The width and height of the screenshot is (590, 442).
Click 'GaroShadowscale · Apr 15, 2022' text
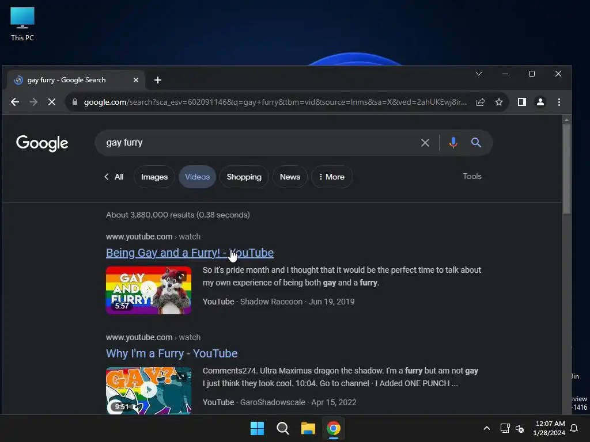[298, 402]
